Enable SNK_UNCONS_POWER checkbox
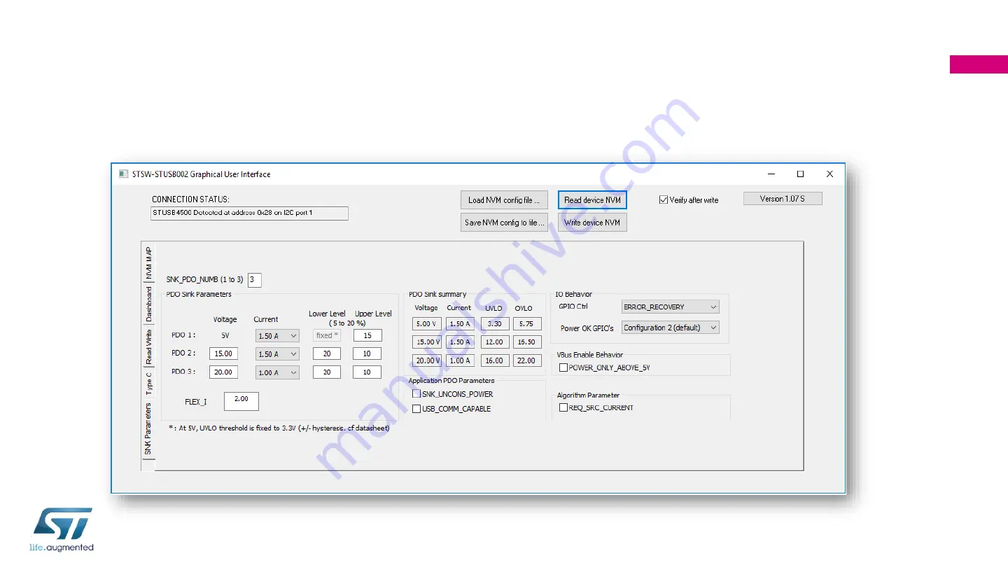Viewport: 1008px width, 567px height. [416, 394]
